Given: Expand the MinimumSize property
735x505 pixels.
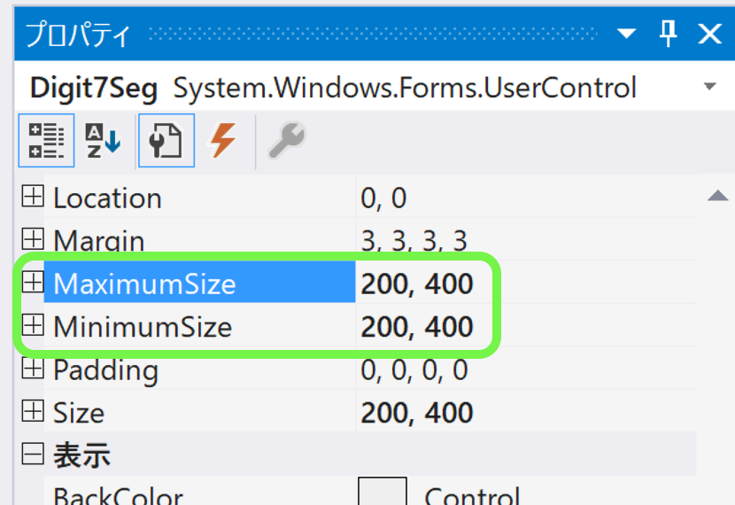Looking at the screenshot, I should coord(33,325).
